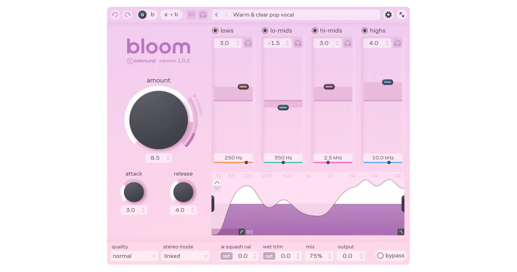Viewport: 517px width, 272px height.
Task: Select preset slot a
Action: (142, 15)
